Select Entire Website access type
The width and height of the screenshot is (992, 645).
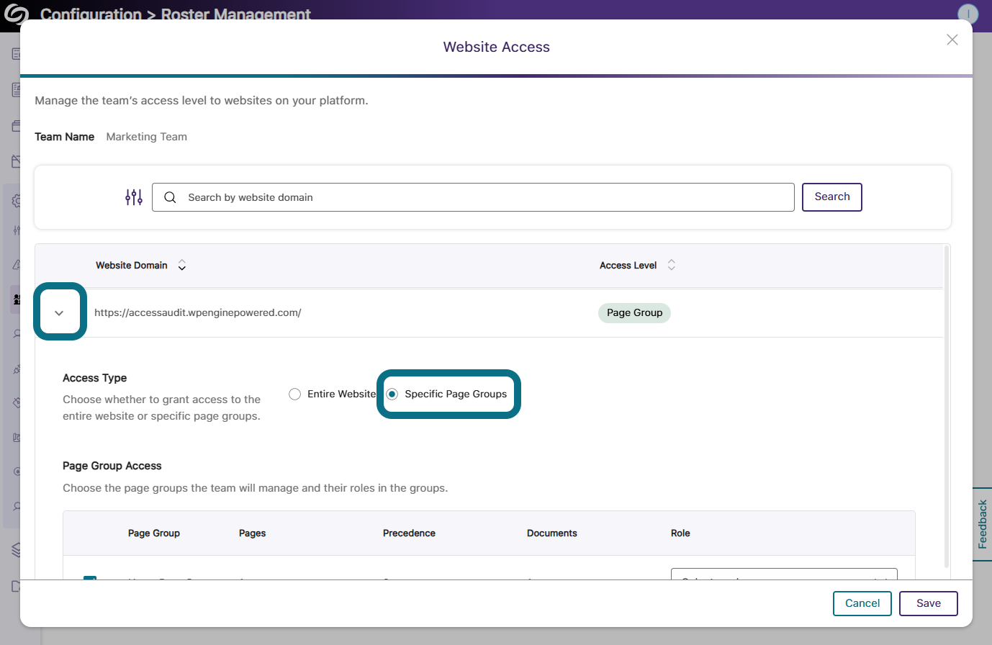point(294,394)
